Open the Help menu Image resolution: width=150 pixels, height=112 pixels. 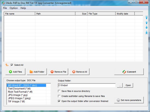pos(23,8)
